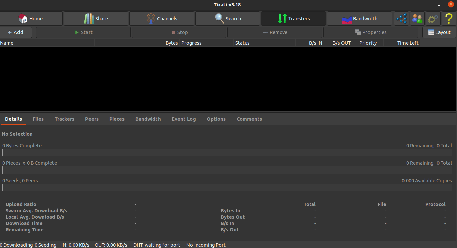
Task: Select the Transfers section button
Action: point(293,19)
